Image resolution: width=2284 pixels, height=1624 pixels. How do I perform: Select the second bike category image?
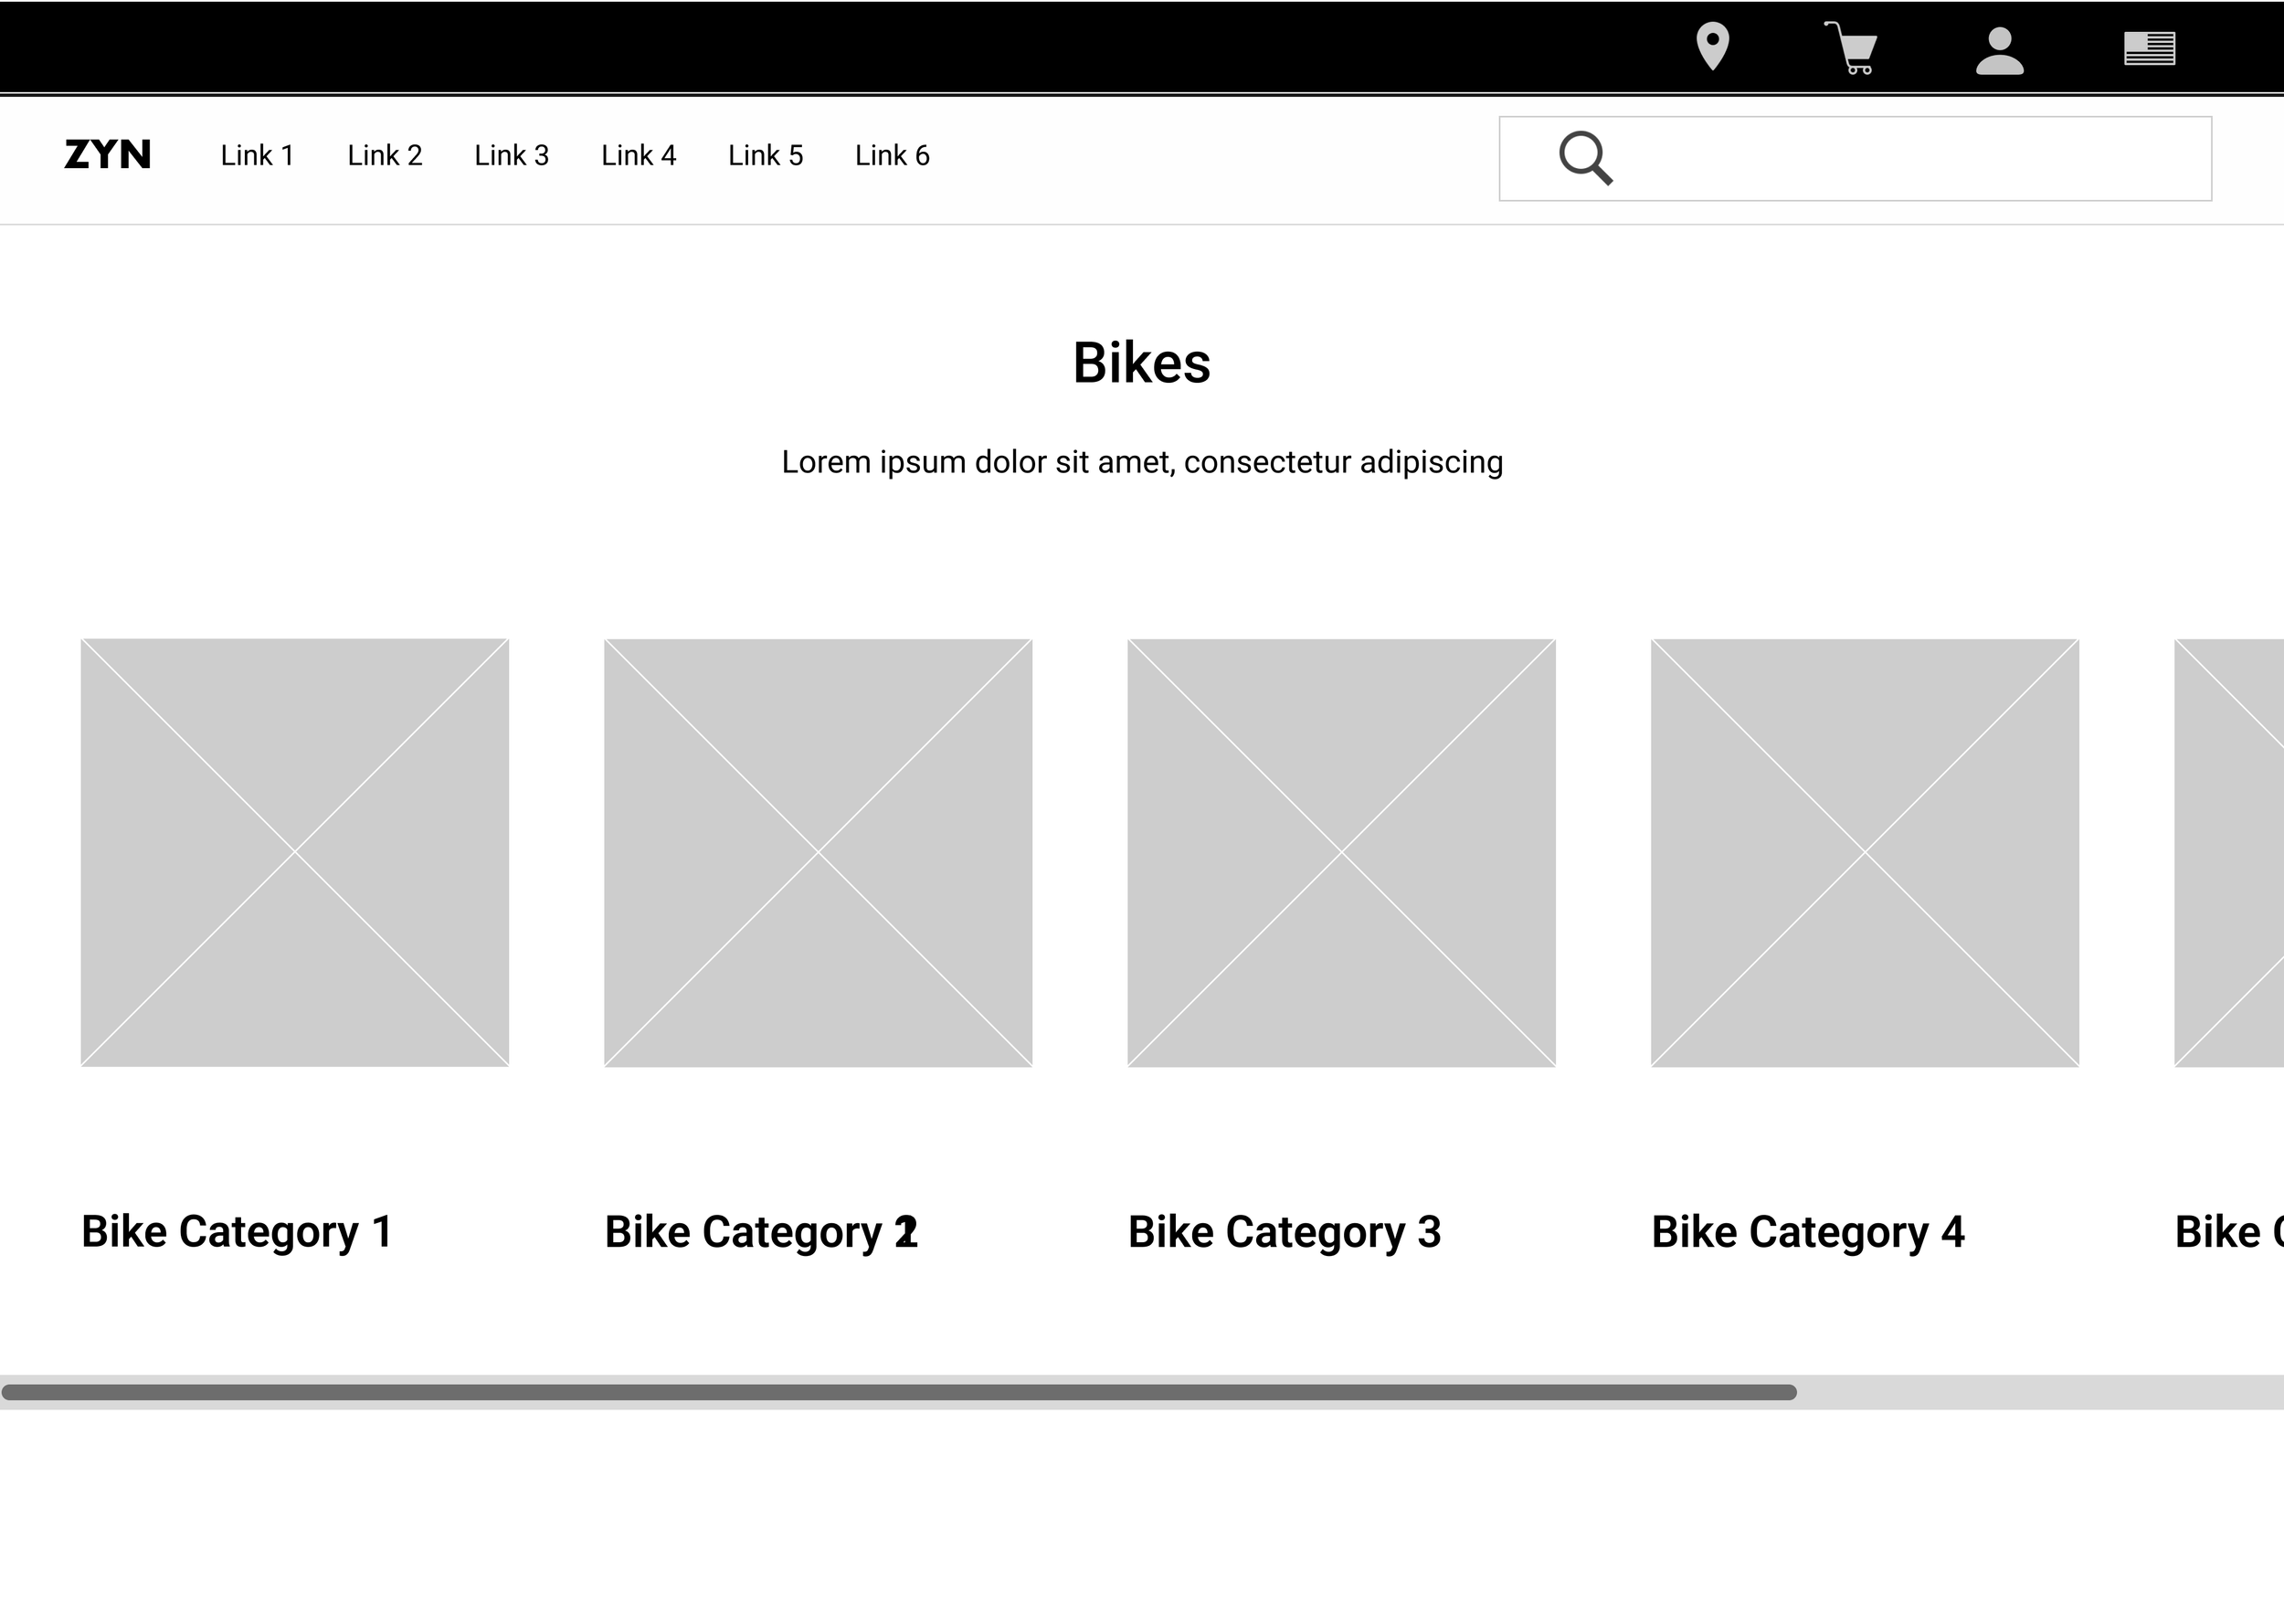pos(818,852)
